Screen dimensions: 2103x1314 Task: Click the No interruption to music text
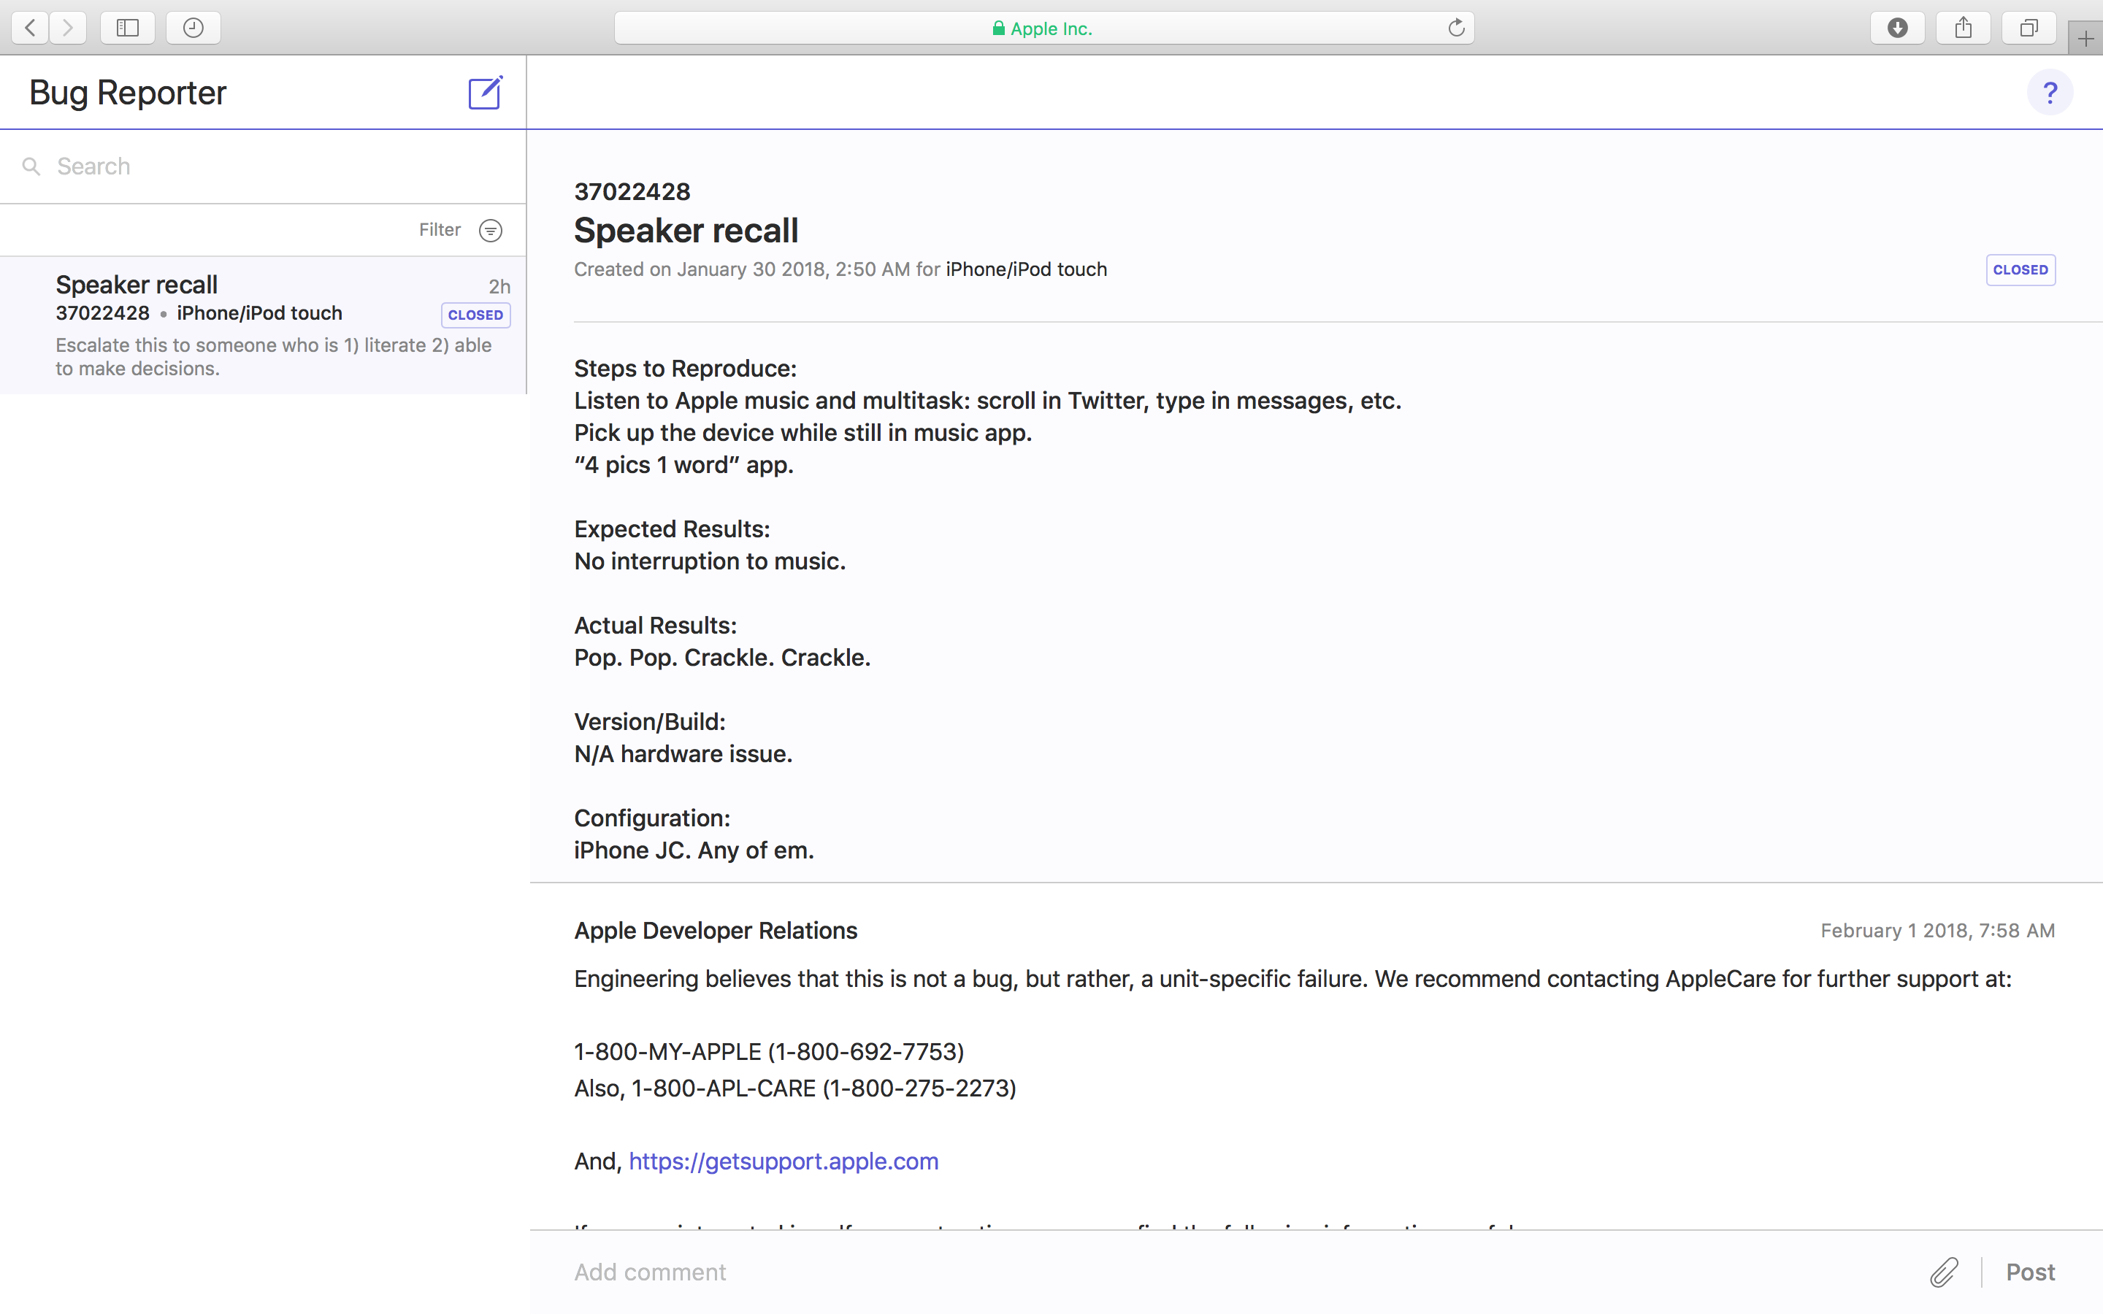[x=709, y=561]
